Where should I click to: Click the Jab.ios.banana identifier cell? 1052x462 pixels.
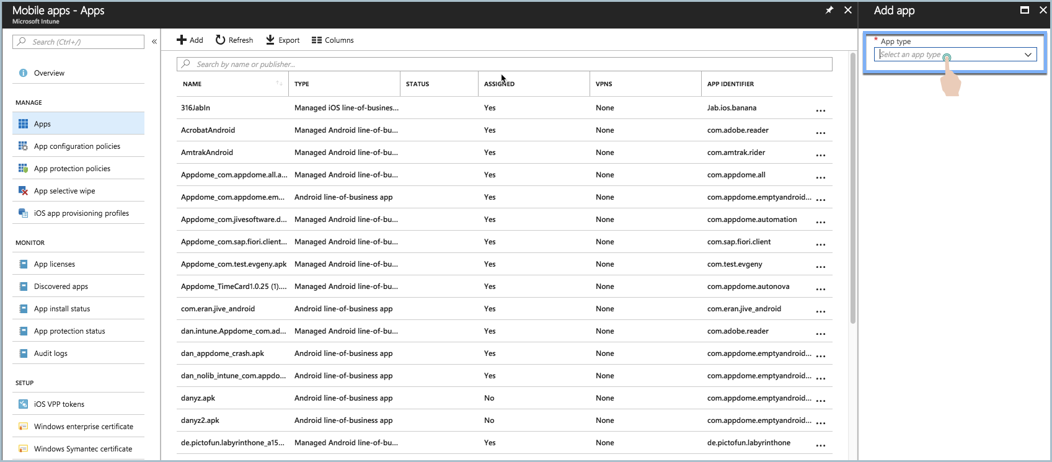point(732,108)
